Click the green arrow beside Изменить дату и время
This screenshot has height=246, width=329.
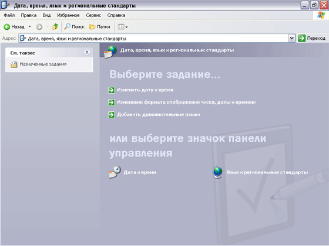(x=112, y=90)
